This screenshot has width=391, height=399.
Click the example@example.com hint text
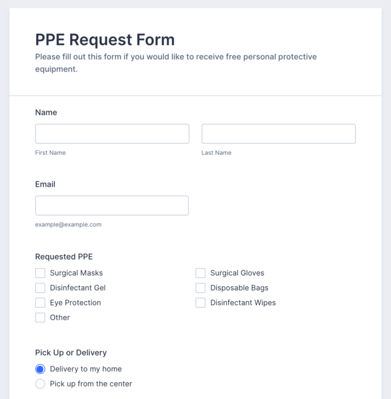point(68,225)
